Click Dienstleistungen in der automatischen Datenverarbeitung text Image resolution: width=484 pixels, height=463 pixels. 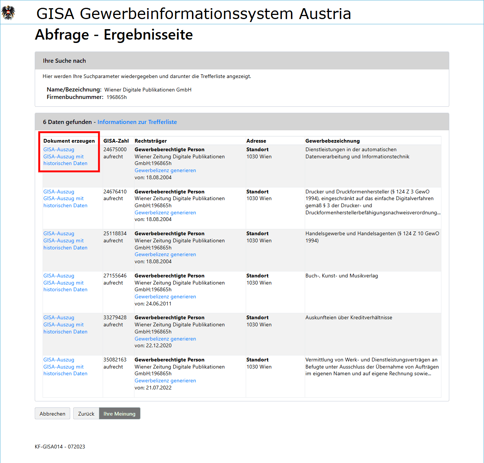[357, 153]
